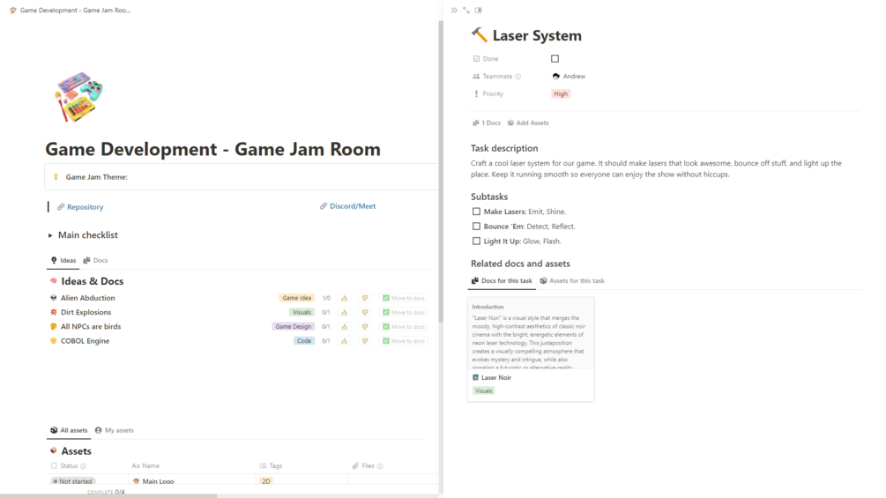The height and width of the screenshot is (498, 886).
Task: Open Laser System page in full view
Action: point(466,11)
